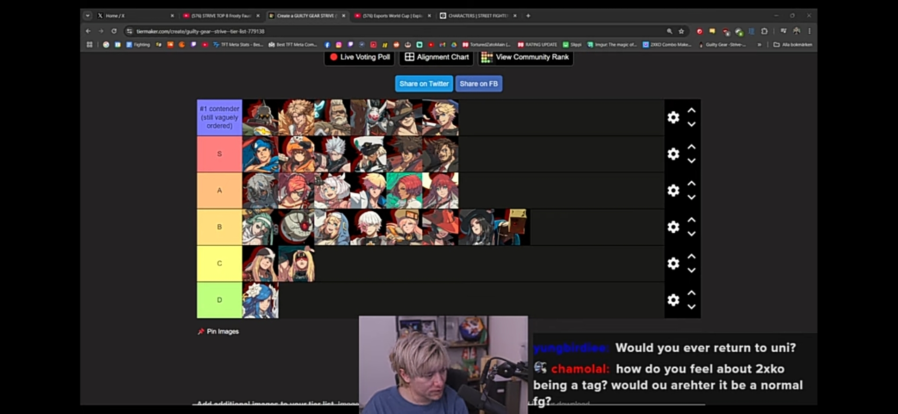The image size is (898, 414).
Task: Expand the tab search dropdown arrow
Action: click(87, 15)
